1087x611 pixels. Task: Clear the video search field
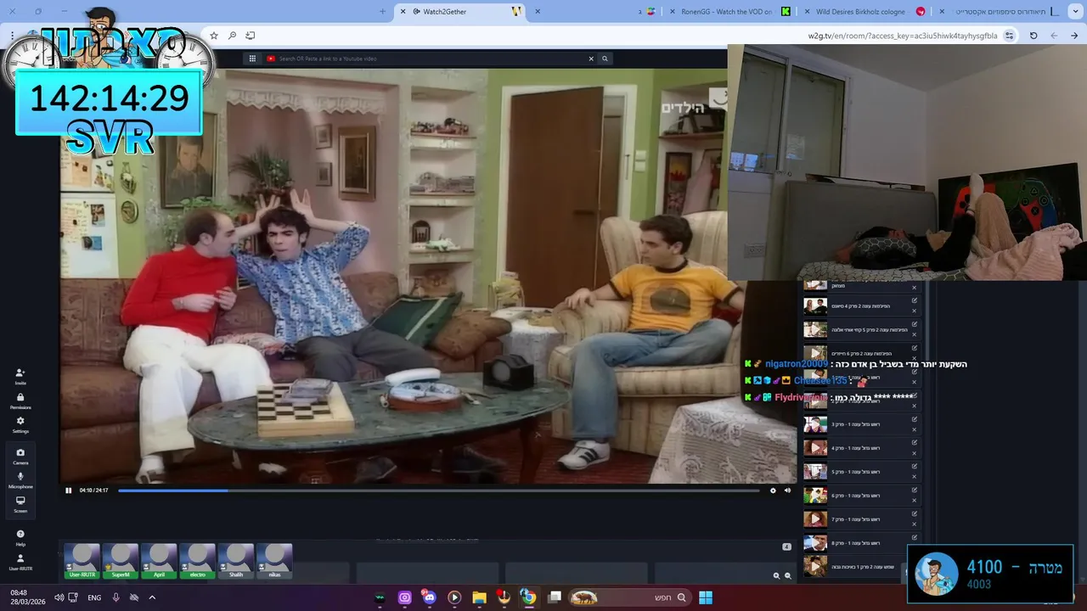point(591,59)
